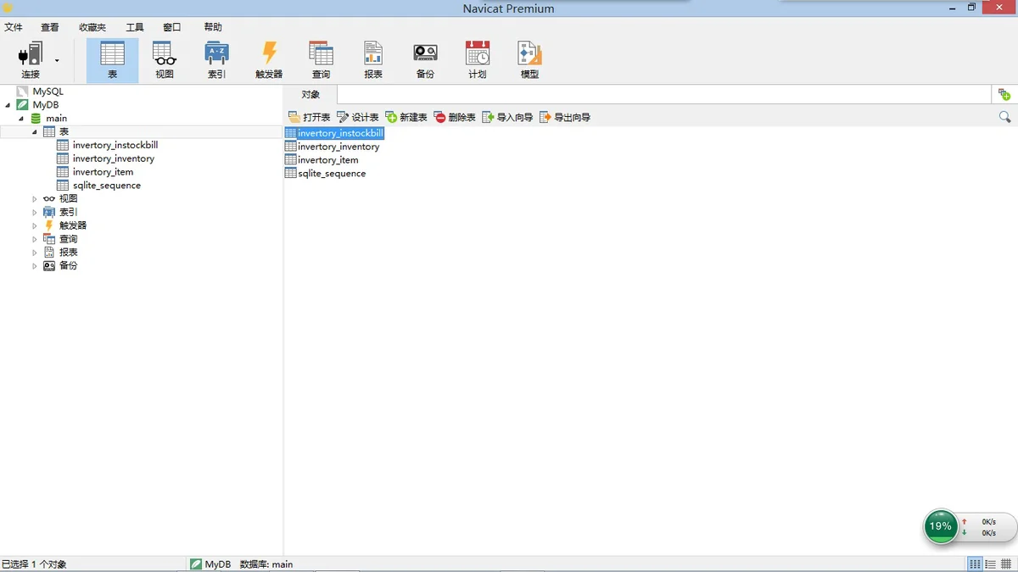Expand the 报表 reports tree node
The image size is (1018, 572).
[x=35, y=253]
